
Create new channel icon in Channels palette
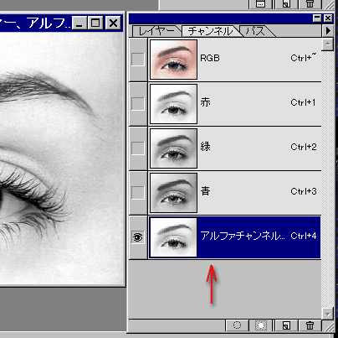coord(286,325)
